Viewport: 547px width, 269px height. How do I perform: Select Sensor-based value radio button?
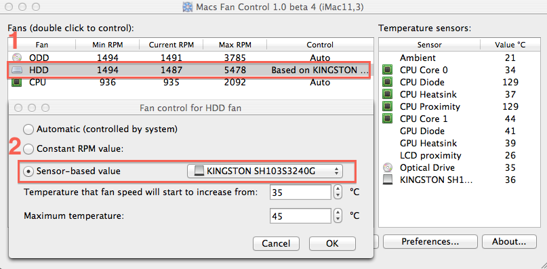[x=28, y=171]
